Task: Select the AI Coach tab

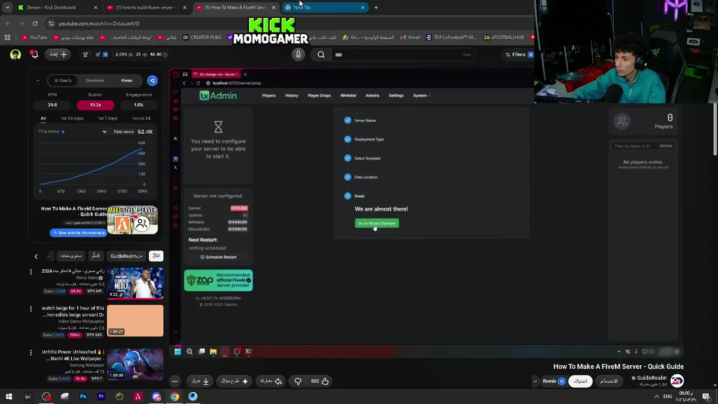Action: tap(63, 81)
